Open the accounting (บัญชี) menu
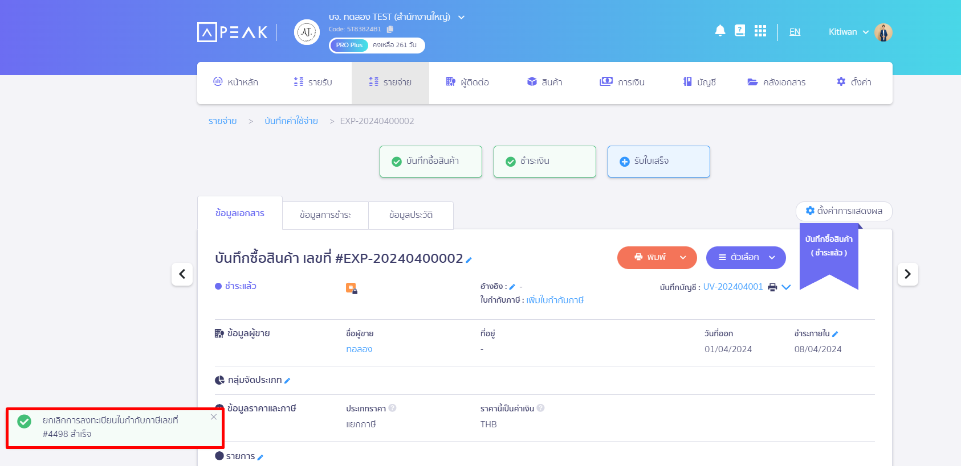 click(699, 83)
